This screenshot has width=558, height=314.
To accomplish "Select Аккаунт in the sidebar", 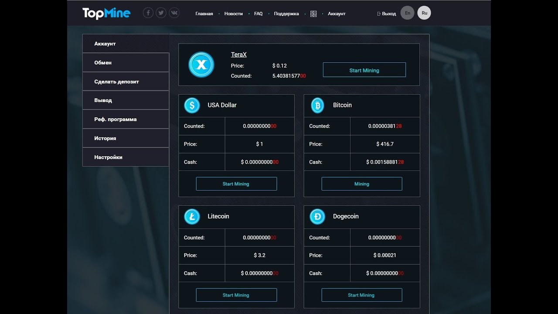I will [x=126, y=44].
